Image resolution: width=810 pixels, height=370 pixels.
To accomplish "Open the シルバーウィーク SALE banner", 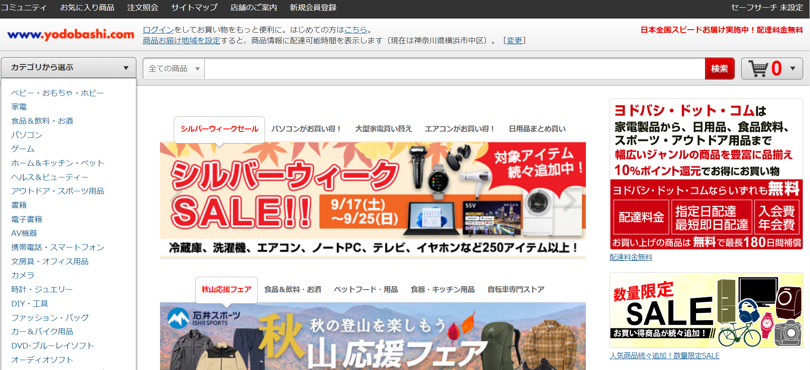I will click(373, 200).
